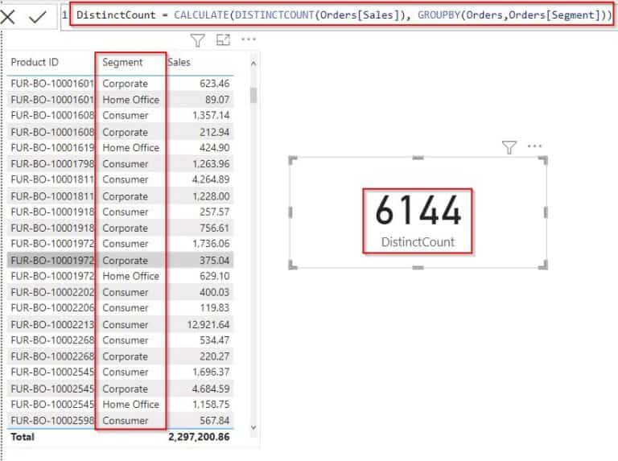Select Sales cell 534.47
This screenshot has height=461, width=618.
point(214,340)
